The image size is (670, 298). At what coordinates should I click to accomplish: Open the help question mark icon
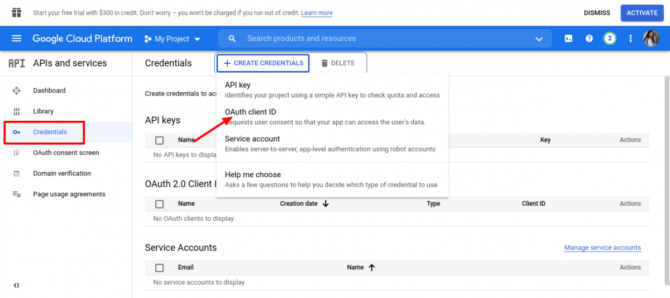click(x=589, y=39)
